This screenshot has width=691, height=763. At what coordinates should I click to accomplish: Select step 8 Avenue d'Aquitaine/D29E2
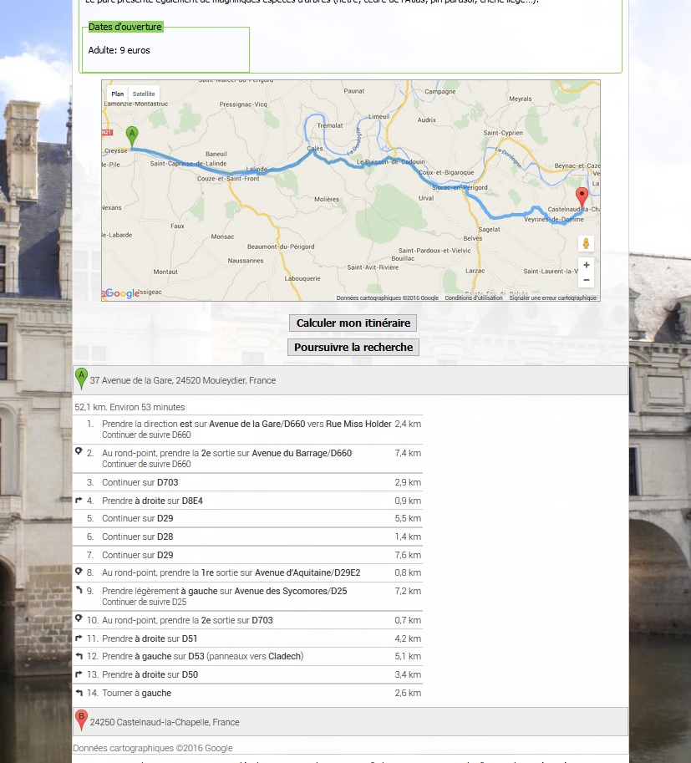(247, 572)
